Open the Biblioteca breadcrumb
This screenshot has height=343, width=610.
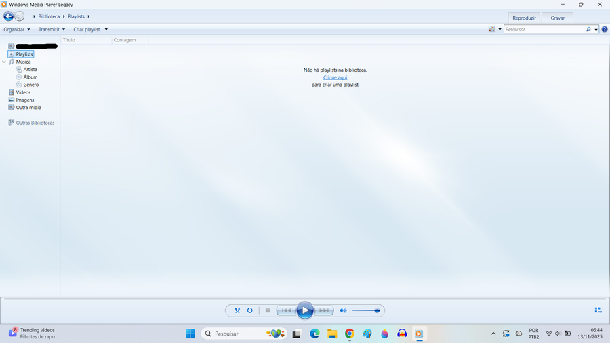click(x=49, y=16)
